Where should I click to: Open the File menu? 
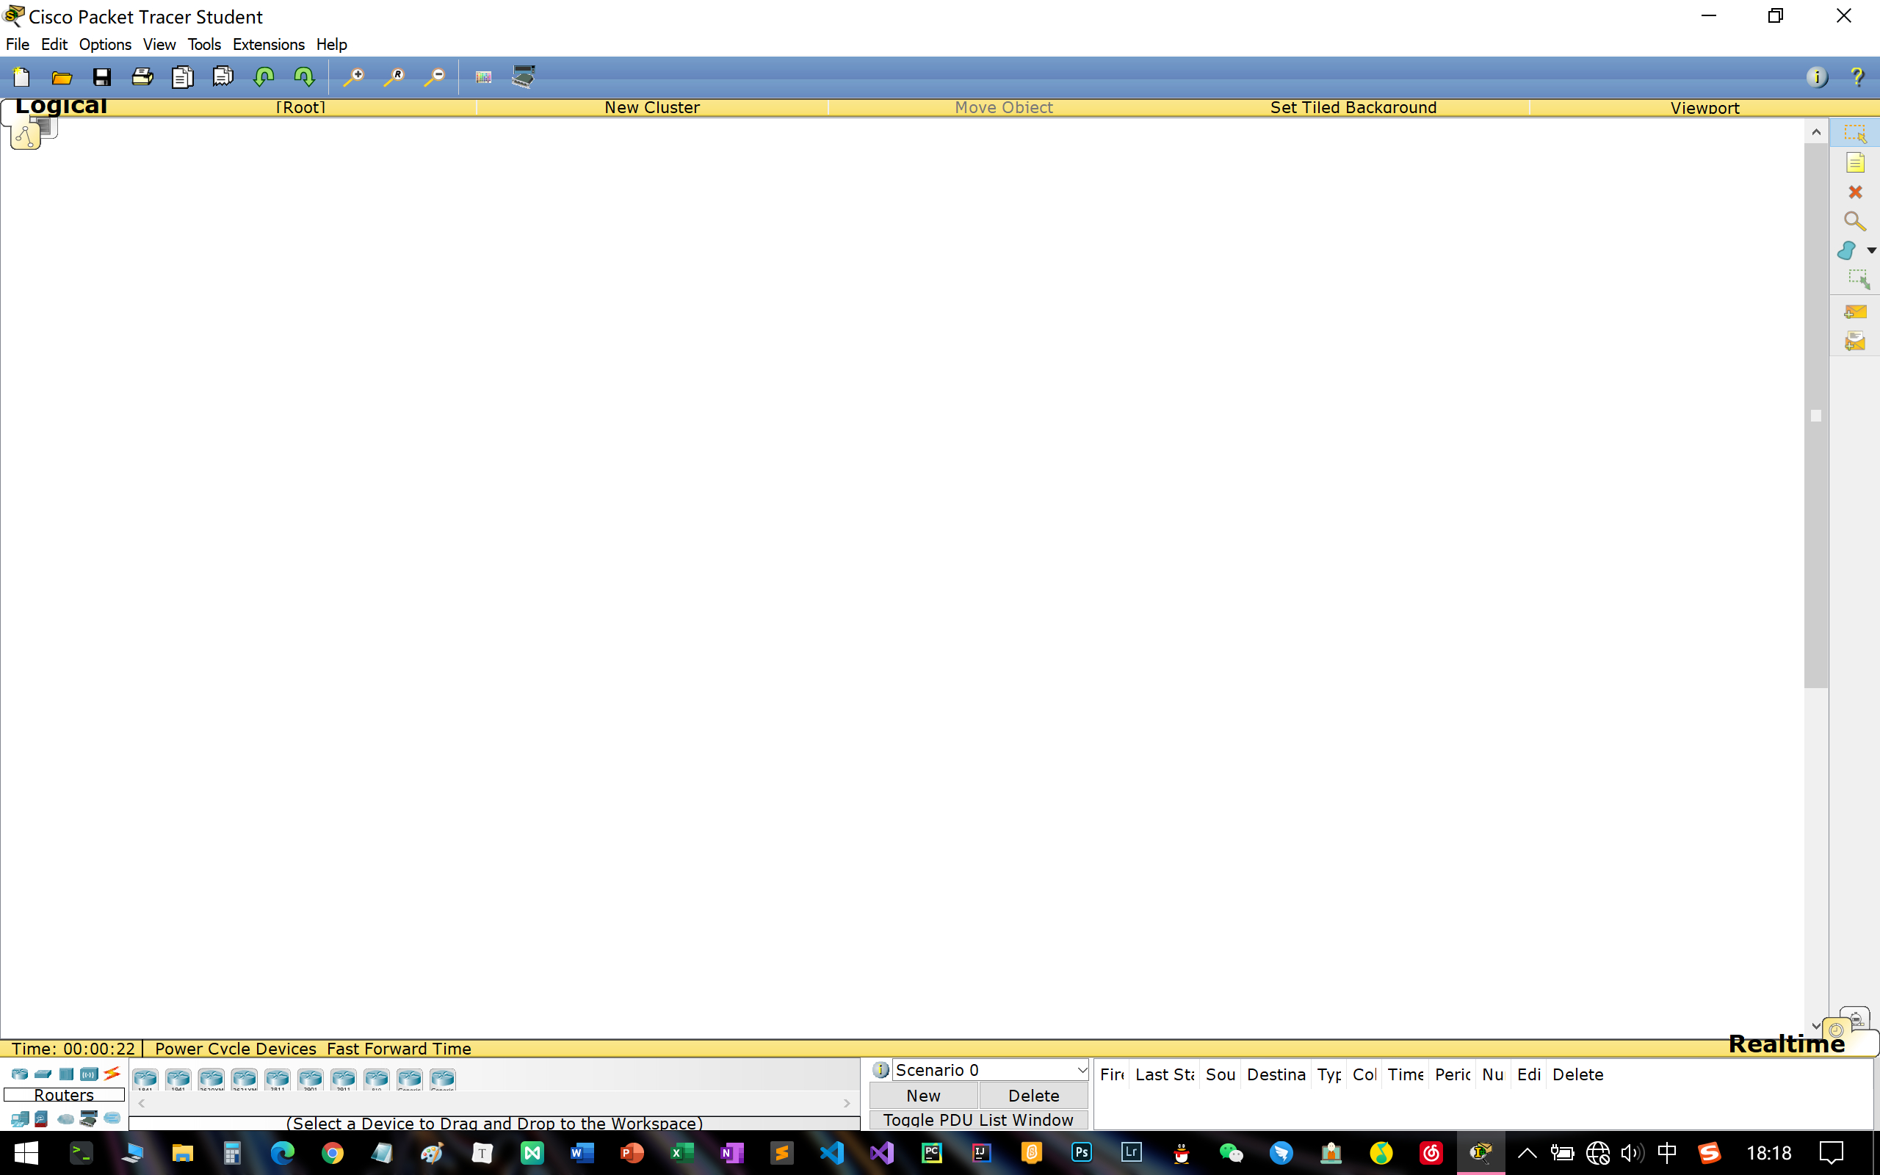coord(17,44)
